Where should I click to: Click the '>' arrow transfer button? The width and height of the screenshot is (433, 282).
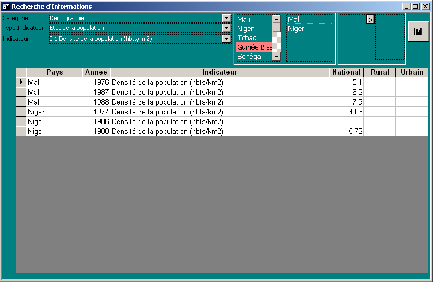tap(370, 19)
